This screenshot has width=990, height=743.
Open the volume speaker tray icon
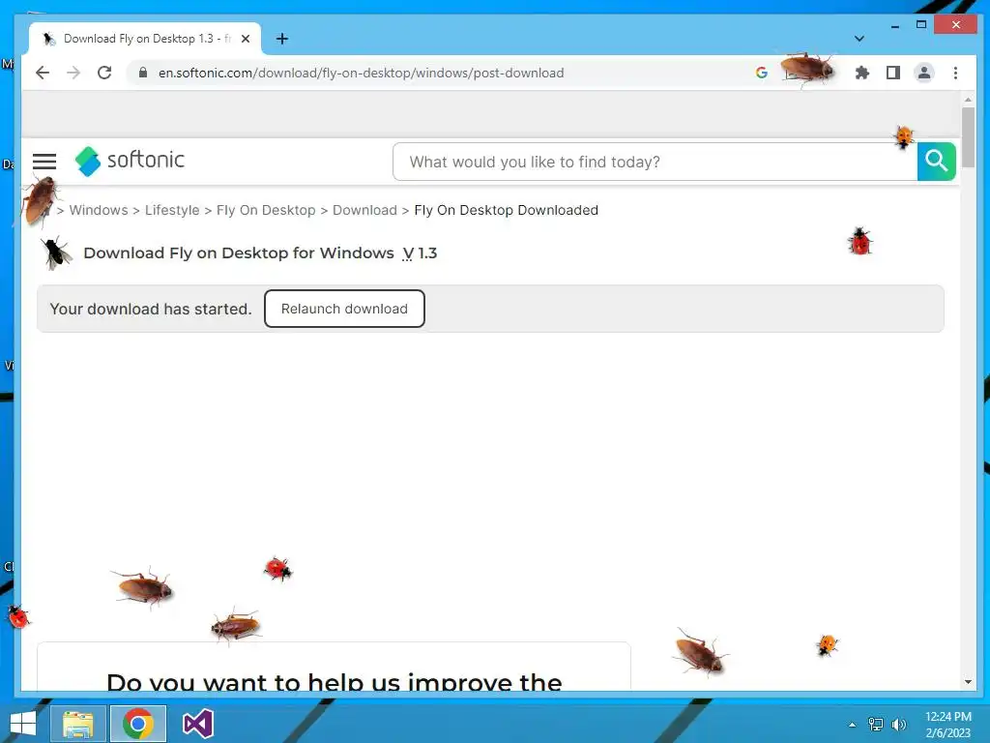coord(898,725)
